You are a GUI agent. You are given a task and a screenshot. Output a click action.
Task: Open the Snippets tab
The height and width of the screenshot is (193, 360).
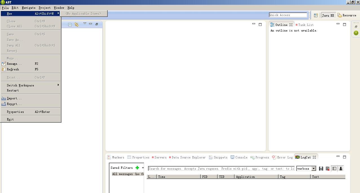(218, 157)
